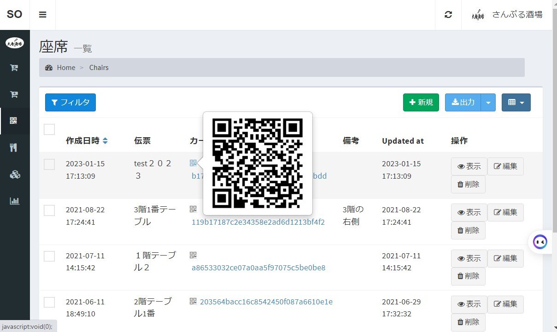Viewport: 557px width, 332px height.
Task: Click QR icon in test２０２３ row
Action: click(193, 163)
